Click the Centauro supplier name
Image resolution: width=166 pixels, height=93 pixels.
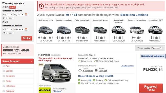[10, 76]
